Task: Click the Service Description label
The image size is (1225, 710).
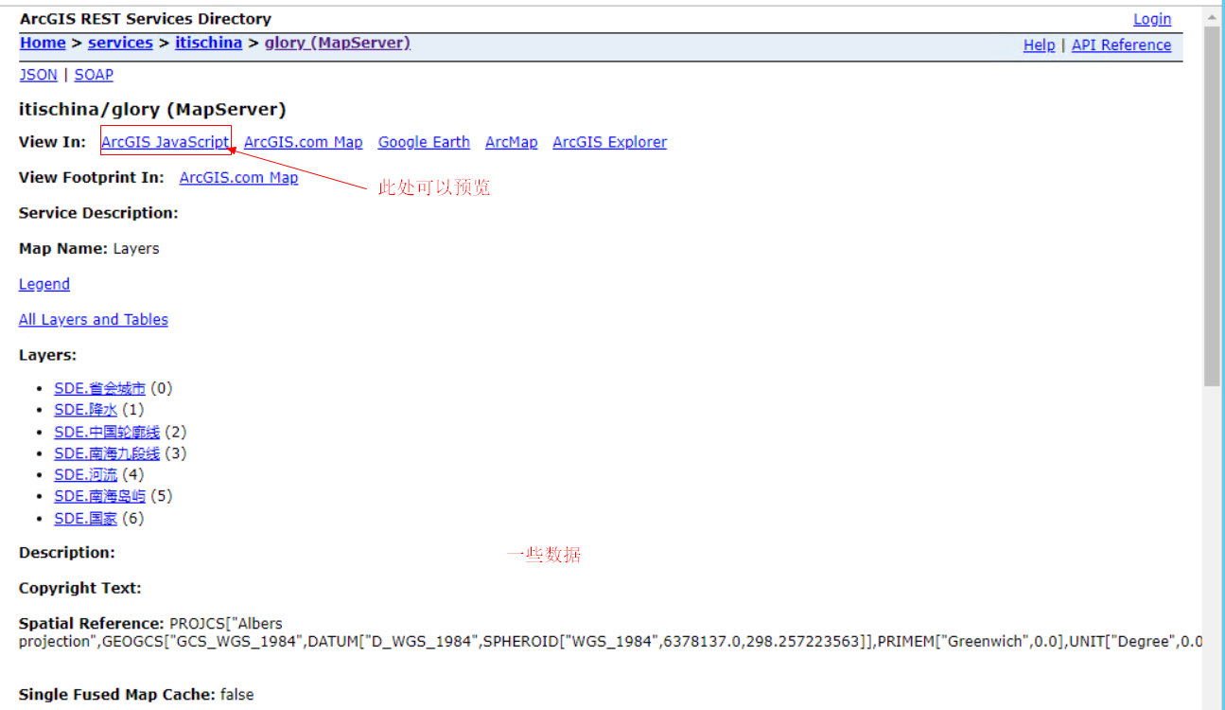Action: coord(98,213)
